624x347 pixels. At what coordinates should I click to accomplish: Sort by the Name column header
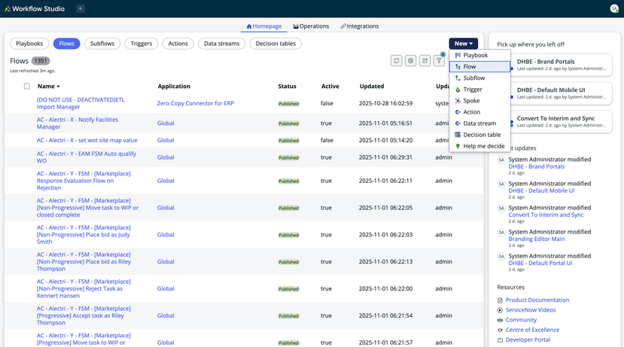(47, 87)
